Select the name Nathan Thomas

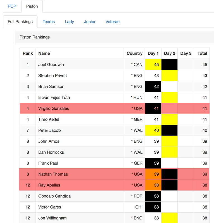53,174
